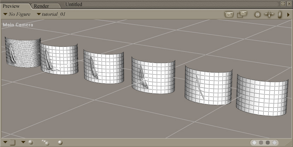Select the first white color dot
This screenshot has width=293, height=147.
255,143
